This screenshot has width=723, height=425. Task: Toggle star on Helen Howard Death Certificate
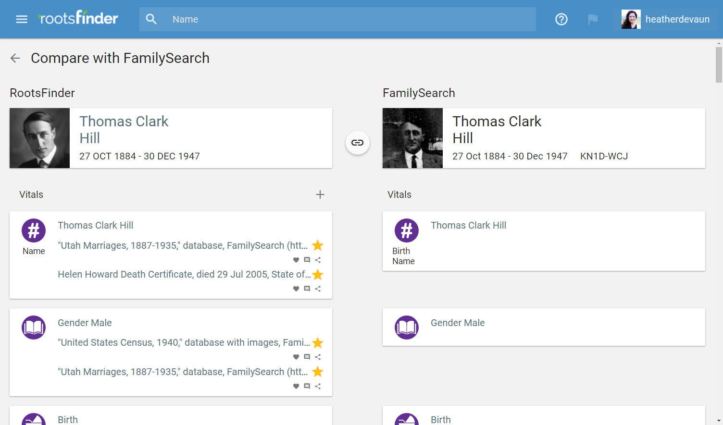click(x=318, y=275)
